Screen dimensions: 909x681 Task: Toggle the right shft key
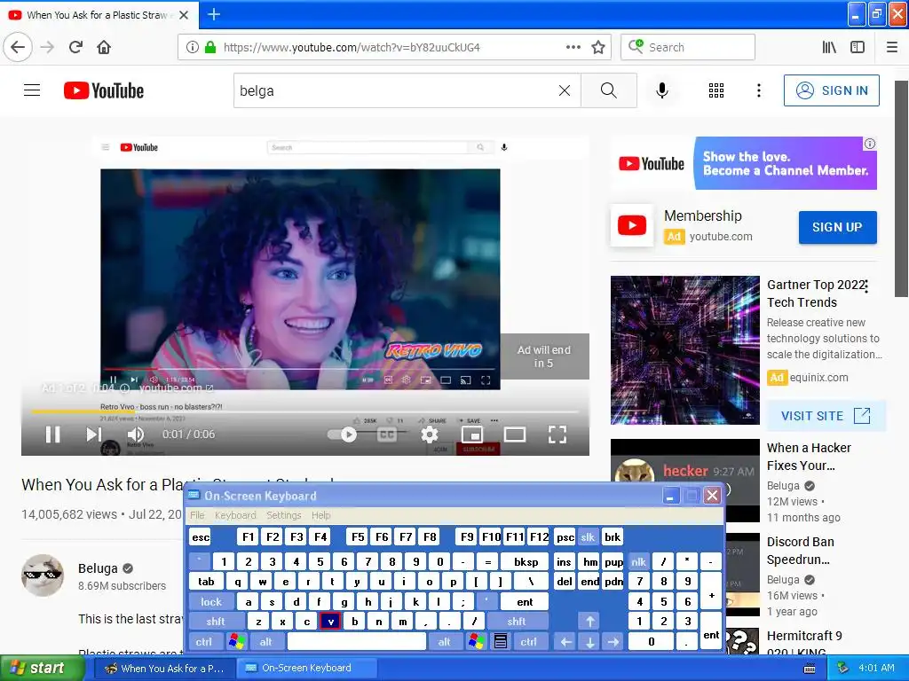pyautogui.click(x=517, y=622)
